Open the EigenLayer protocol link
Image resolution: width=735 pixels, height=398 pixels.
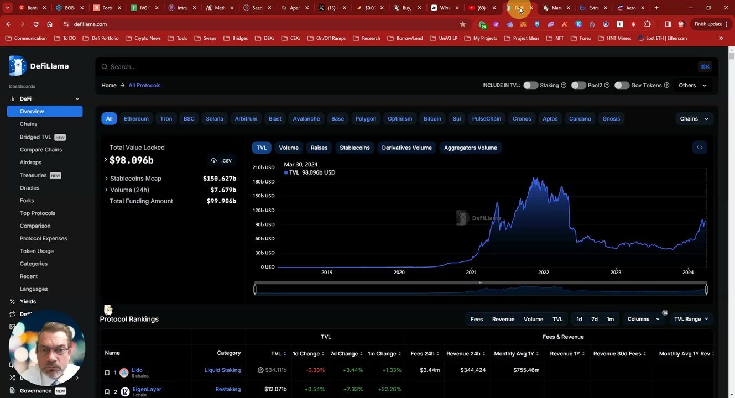[x=147, y=389]
